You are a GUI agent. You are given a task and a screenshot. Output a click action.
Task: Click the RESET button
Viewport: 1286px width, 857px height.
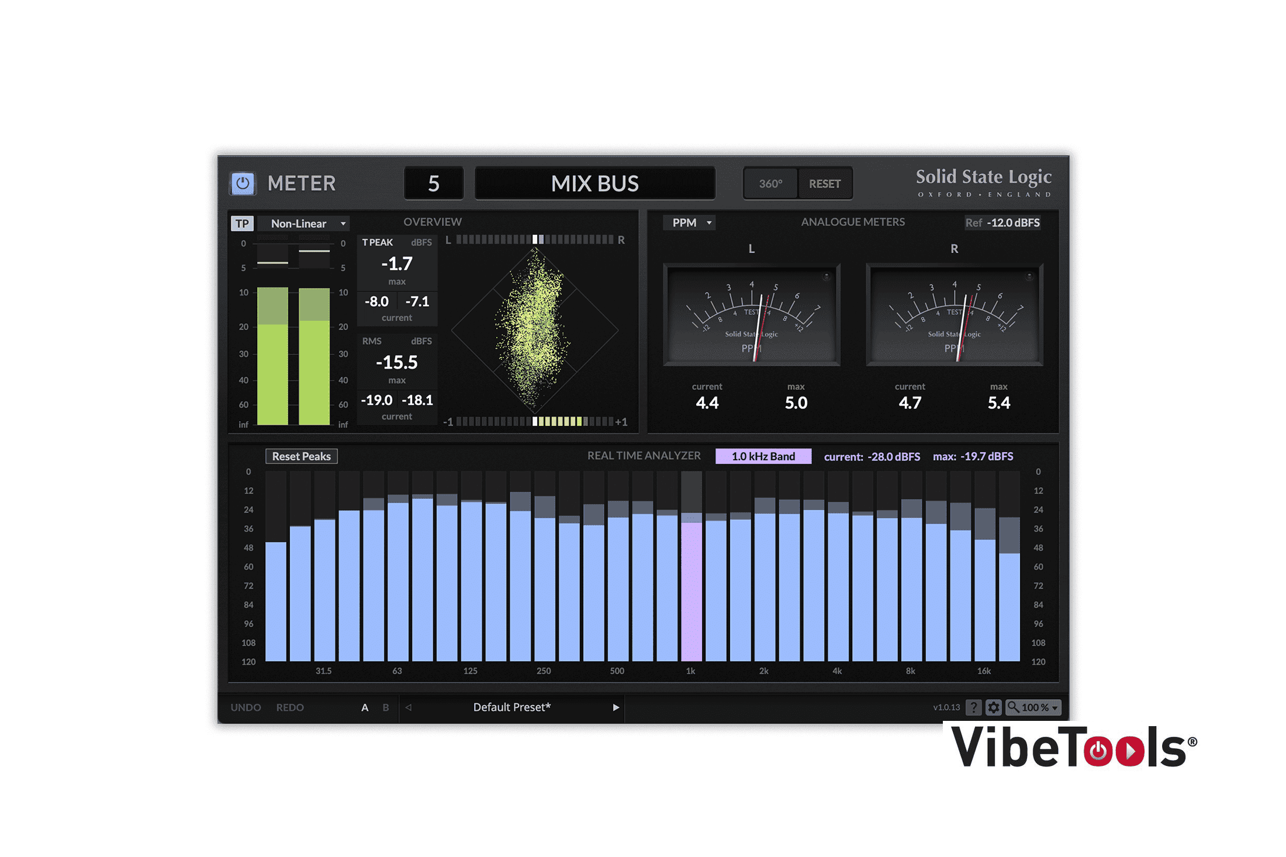point(825,183)
